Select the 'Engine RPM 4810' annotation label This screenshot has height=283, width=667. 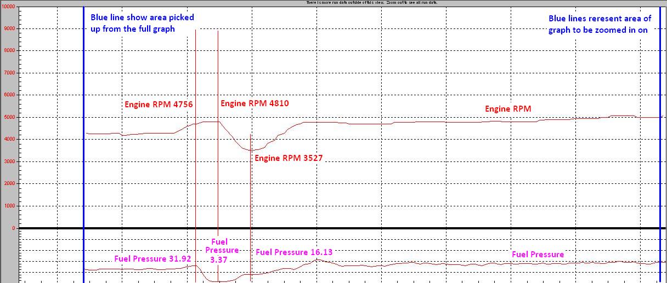(x=255, y=103)
